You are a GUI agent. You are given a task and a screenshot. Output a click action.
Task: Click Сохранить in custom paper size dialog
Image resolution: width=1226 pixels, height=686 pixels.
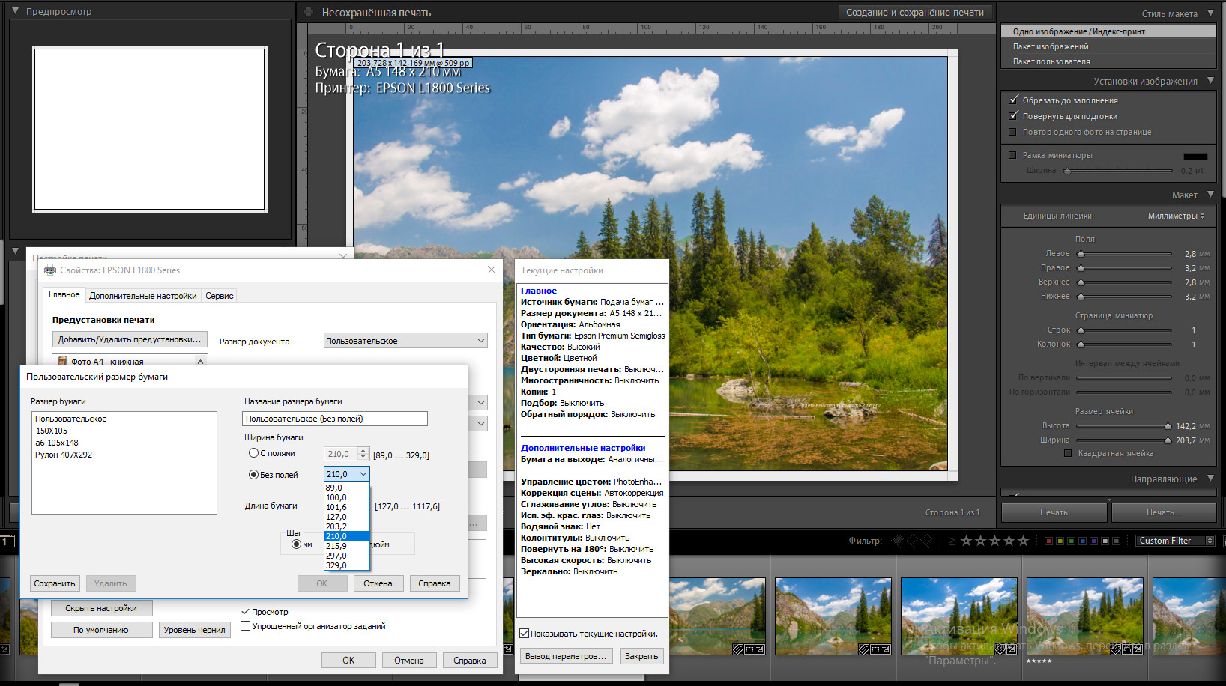pyautogui.click(x=55, y=583)
